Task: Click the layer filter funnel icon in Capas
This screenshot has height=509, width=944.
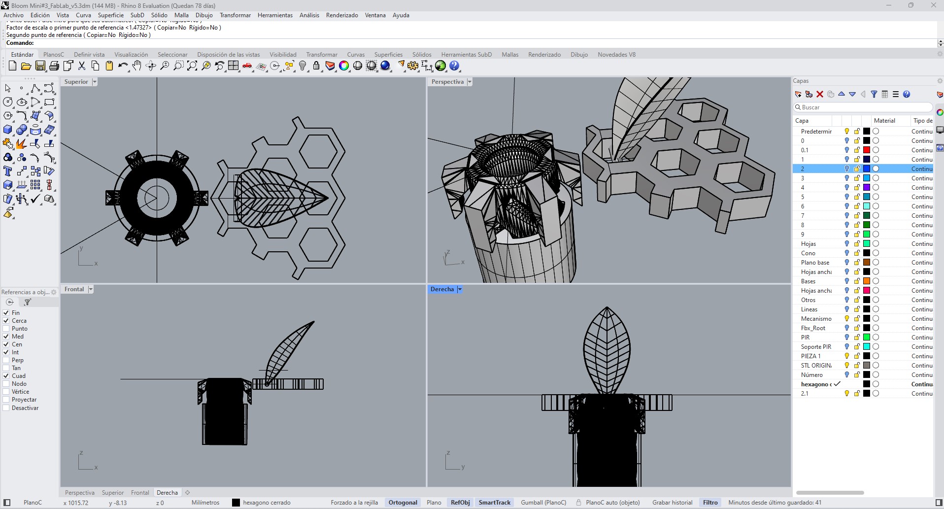Action: pos(874,94)
